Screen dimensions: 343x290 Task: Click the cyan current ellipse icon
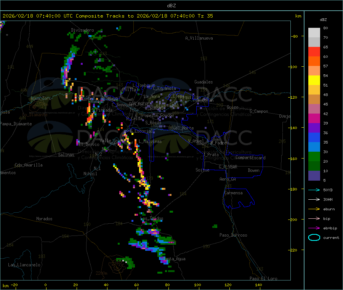click(314, 237)
